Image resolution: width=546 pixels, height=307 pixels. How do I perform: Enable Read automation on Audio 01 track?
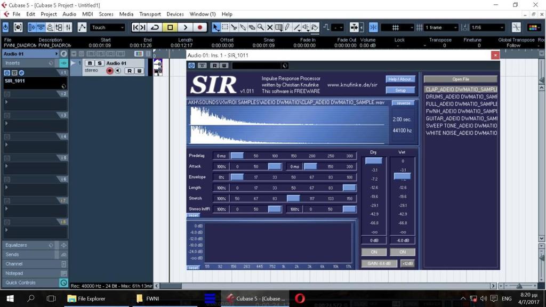130,71
